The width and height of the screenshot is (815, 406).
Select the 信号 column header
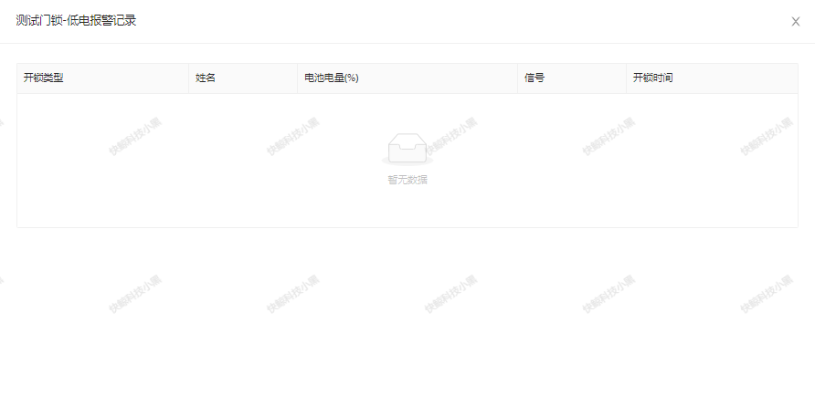pyautogui.click(x=535, y=78)
